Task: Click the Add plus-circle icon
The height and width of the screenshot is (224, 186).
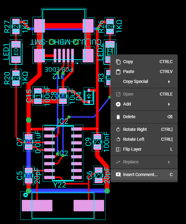Action: click(x=118, y=104)
